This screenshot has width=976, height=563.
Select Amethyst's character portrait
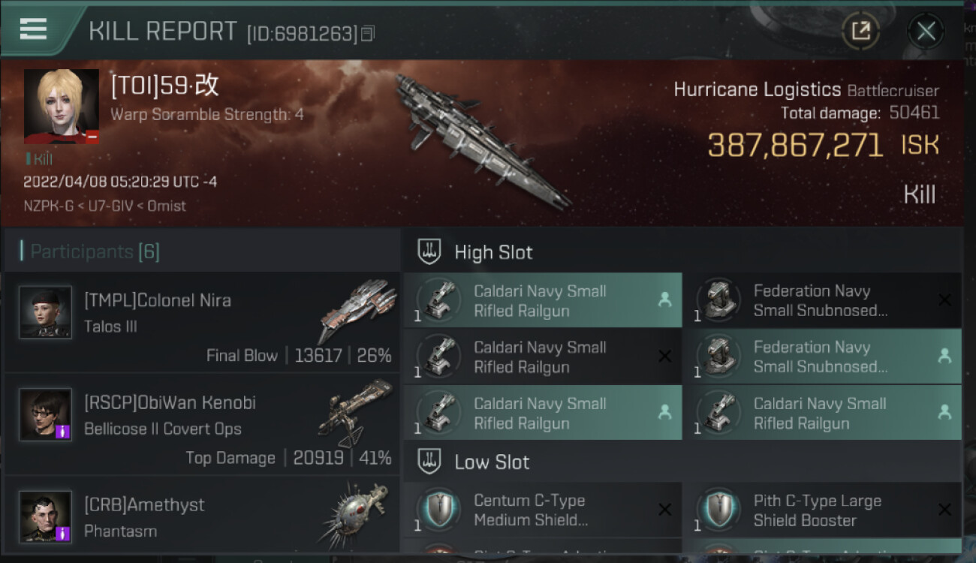point(46,516)
